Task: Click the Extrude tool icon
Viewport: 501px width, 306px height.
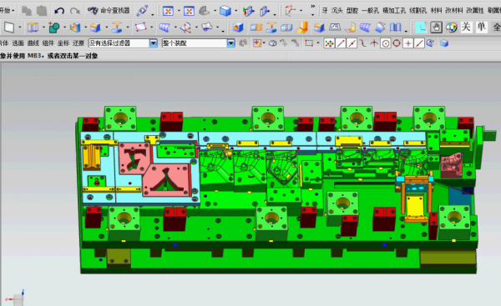Action: point(33,28)
